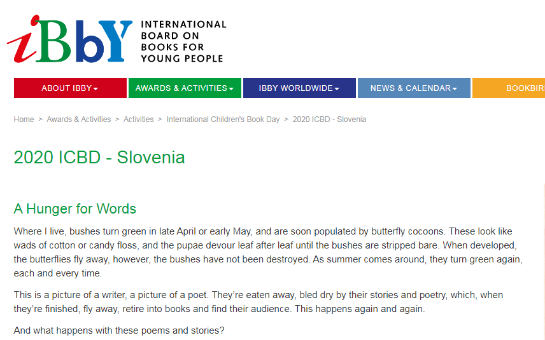
Task: Click the 2020 ICBD - Slovenia breadcrumb
Action: pos(329,119)
